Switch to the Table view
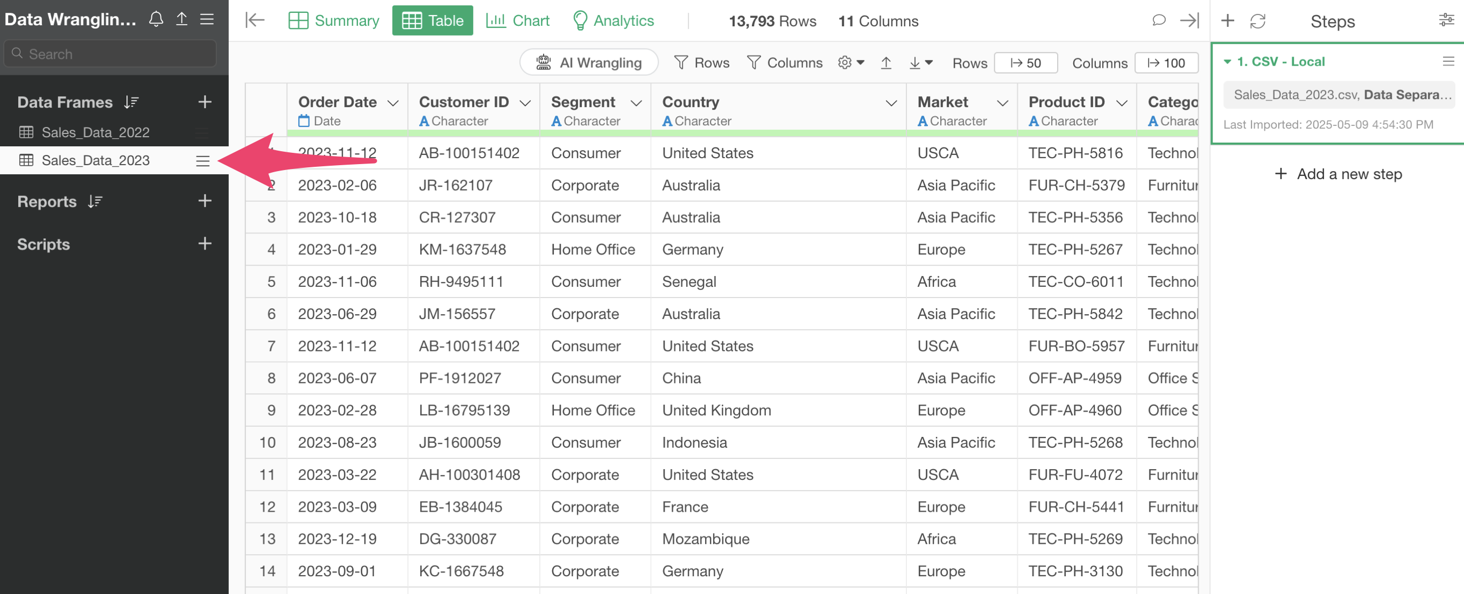Viewport: 1464px width, 594px height. 432,20
